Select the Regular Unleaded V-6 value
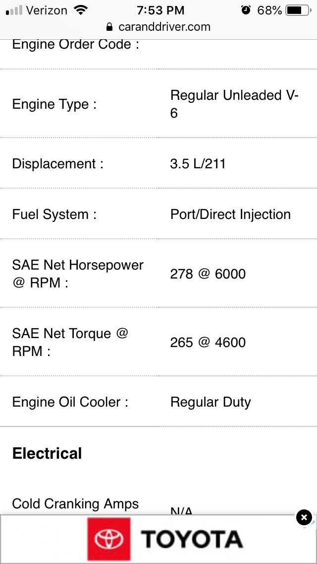The width and height of the screenshot is (317, 564). (234, 104)
